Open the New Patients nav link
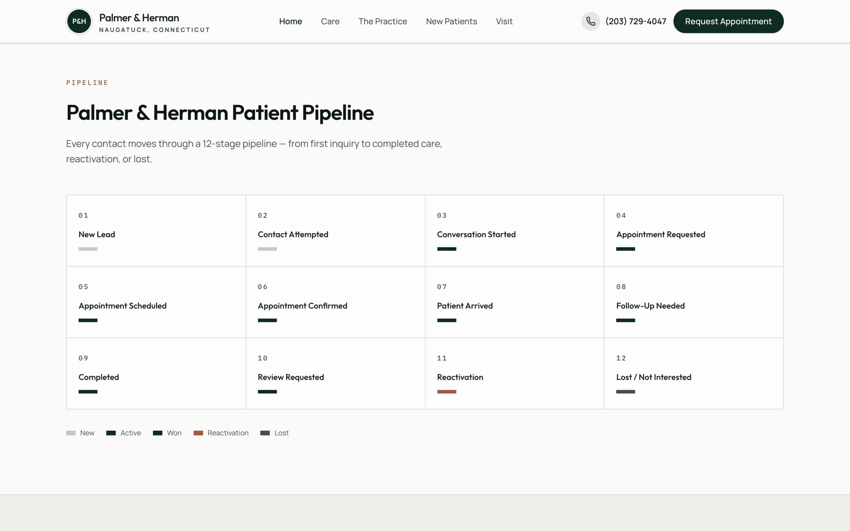Viewport: 850px width, 531px height. pyautogui.click(x=451, y=21)
